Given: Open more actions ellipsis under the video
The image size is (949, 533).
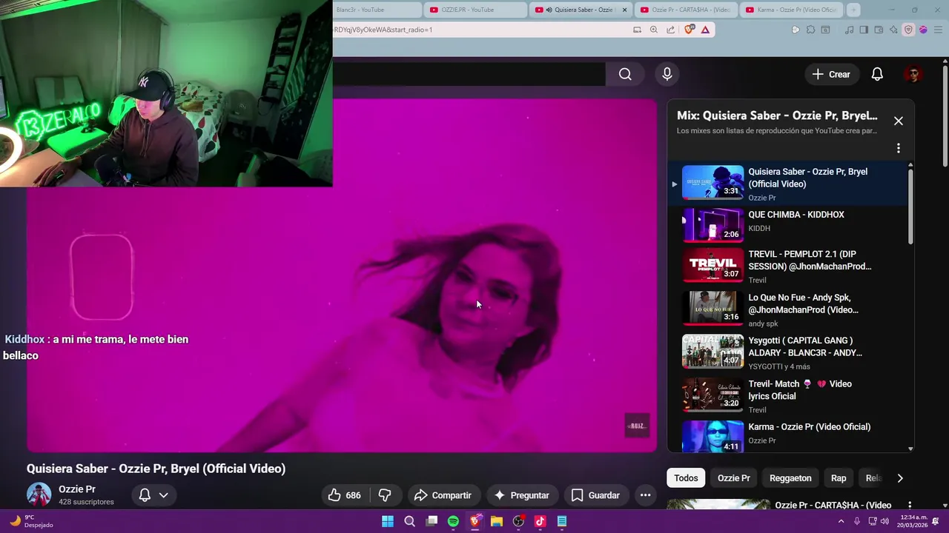Looking at the screenshot, I should pyautogui.click(x=645, y=495).
